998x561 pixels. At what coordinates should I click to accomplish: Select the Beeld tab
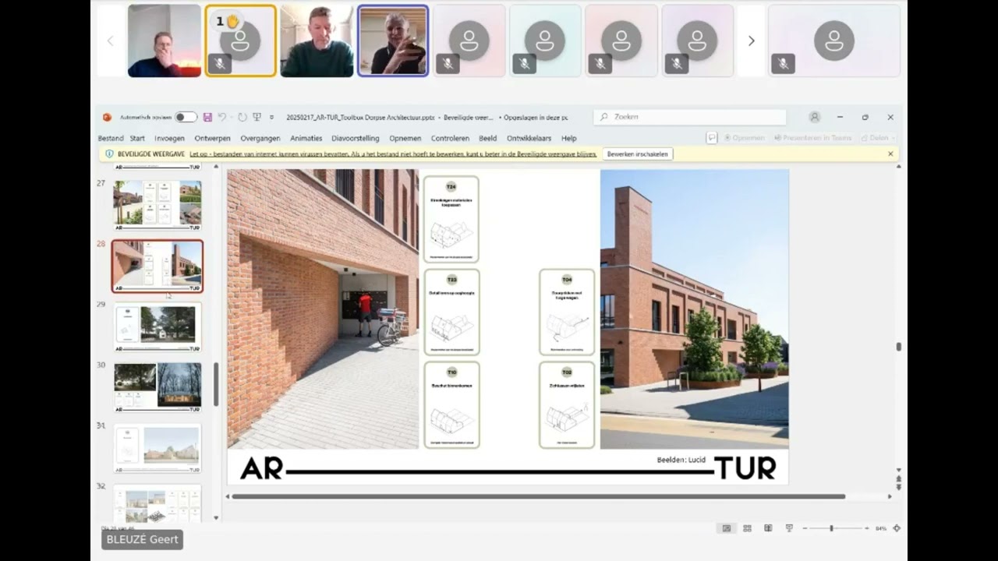click(487, 138)
